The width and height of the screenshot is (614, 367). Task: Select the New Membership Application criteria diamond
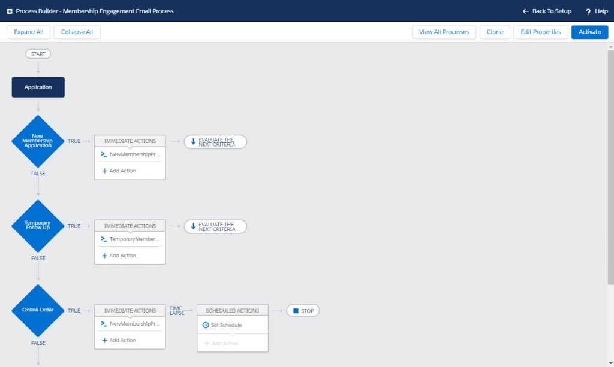click(x=38, y=141)
